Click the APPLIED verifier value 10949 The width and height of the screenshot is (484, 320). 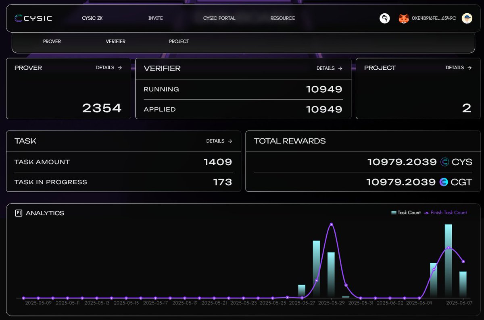[x=324, y=109]
